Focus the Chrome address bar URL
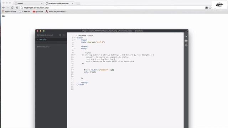Image resolution: width=228 pixels, height=128 pixels. click(x=36, y=7)
